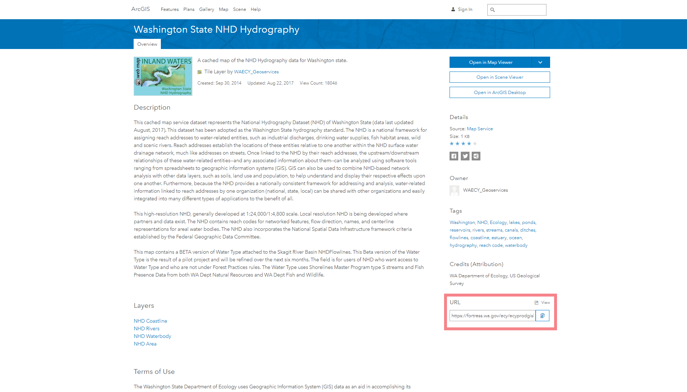Click the service URL text field
The image size is (687, 392).
tap(492, 316)
